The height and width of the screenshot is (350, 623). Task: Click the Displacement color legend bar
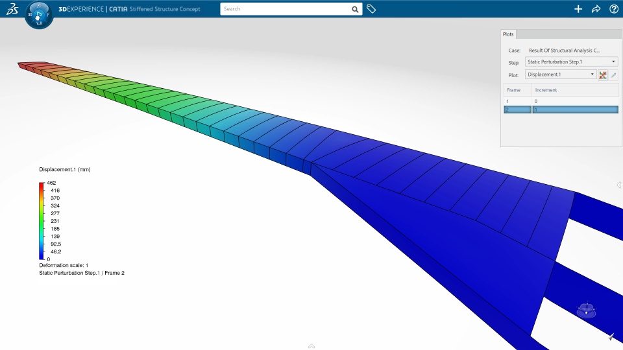coord(42,220)
